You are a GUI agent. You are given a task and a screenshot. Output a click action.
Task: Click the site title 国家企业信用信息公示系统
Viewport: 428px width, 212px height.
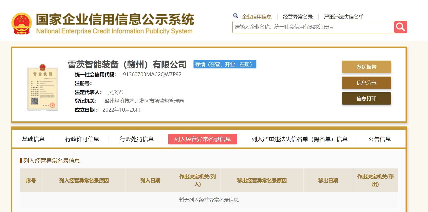[115, 19]
